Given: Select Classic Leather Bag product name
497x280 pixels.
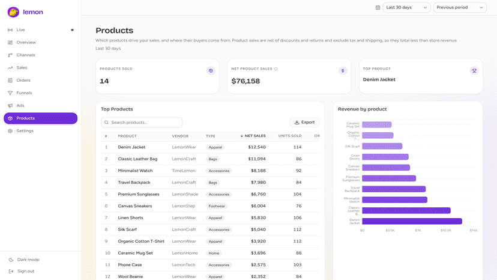Looking at the screenshot, I should tap(137, 159).
